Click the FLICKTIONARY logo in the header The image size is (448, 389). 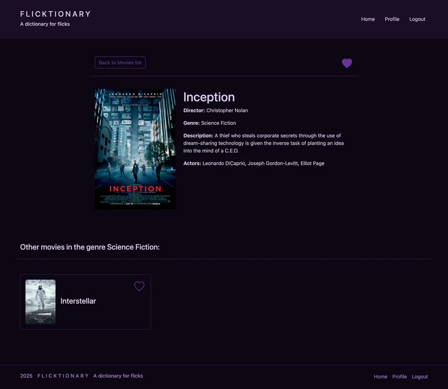pyautogui.click(x=55, y=14)
